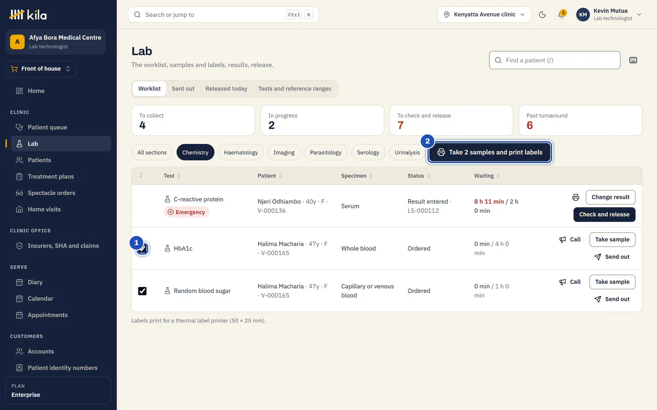Filter by Haematology section
The width and height of the screenshot is (657, 410).
[241, 153]
